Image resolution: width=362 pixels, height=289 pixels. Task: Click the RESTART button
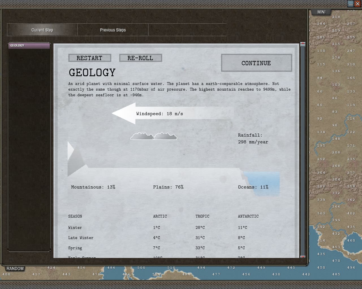point(90,58)
